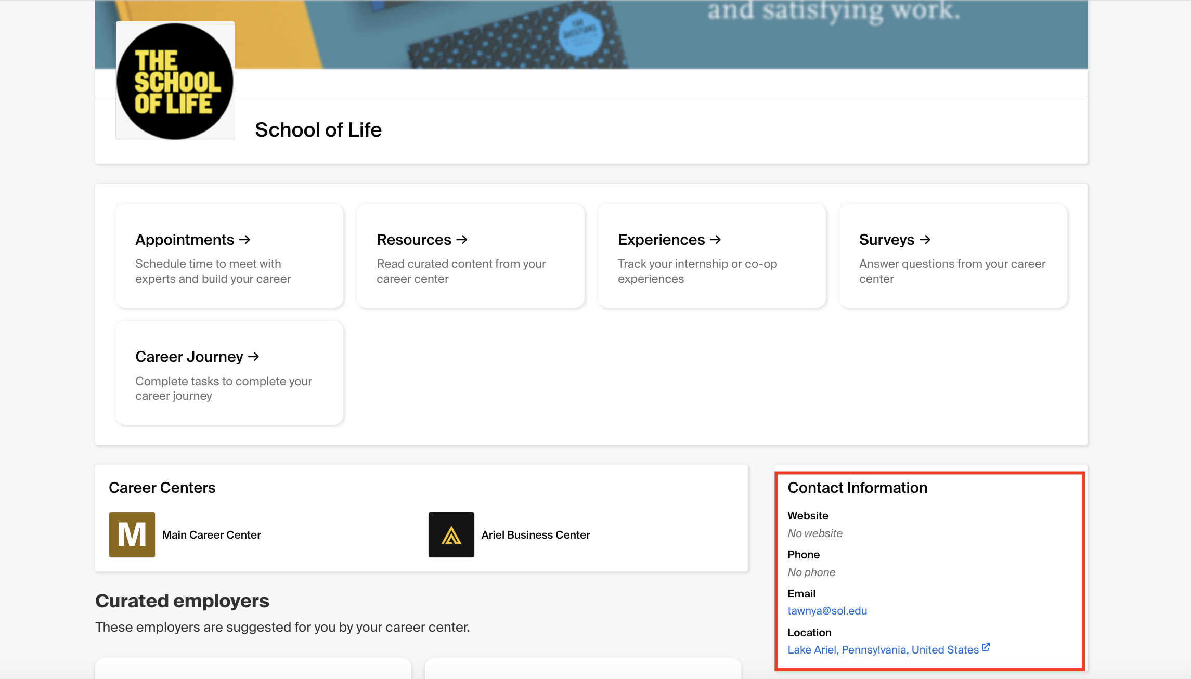Email tawnya@sol.edu via the contact link
Image resolution: width=1191 pixels, height=679 pixels.
(x=827, y=610)
